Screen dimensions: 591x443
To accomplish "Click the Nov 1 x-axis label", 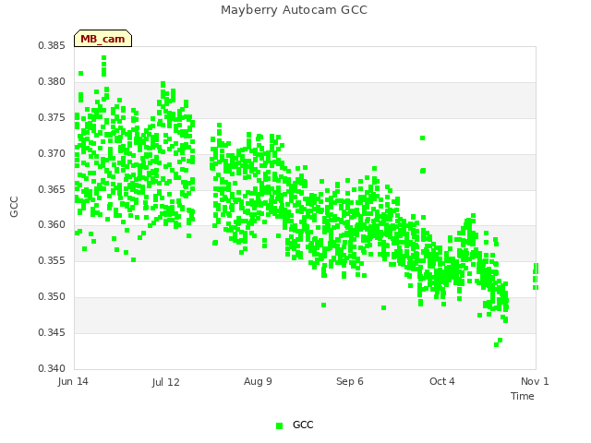I will (x=535, y=381).
